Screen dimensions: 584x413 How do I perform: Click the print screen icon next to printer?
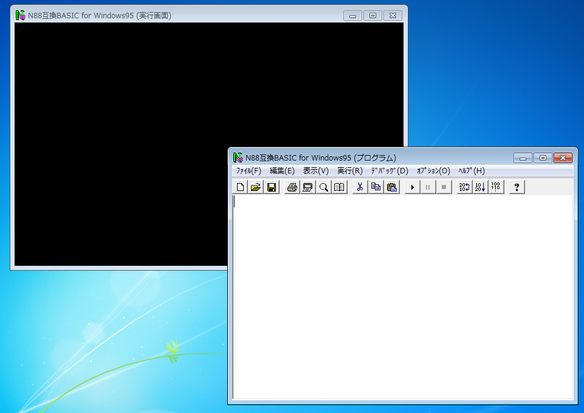click(x=307, y=187)
